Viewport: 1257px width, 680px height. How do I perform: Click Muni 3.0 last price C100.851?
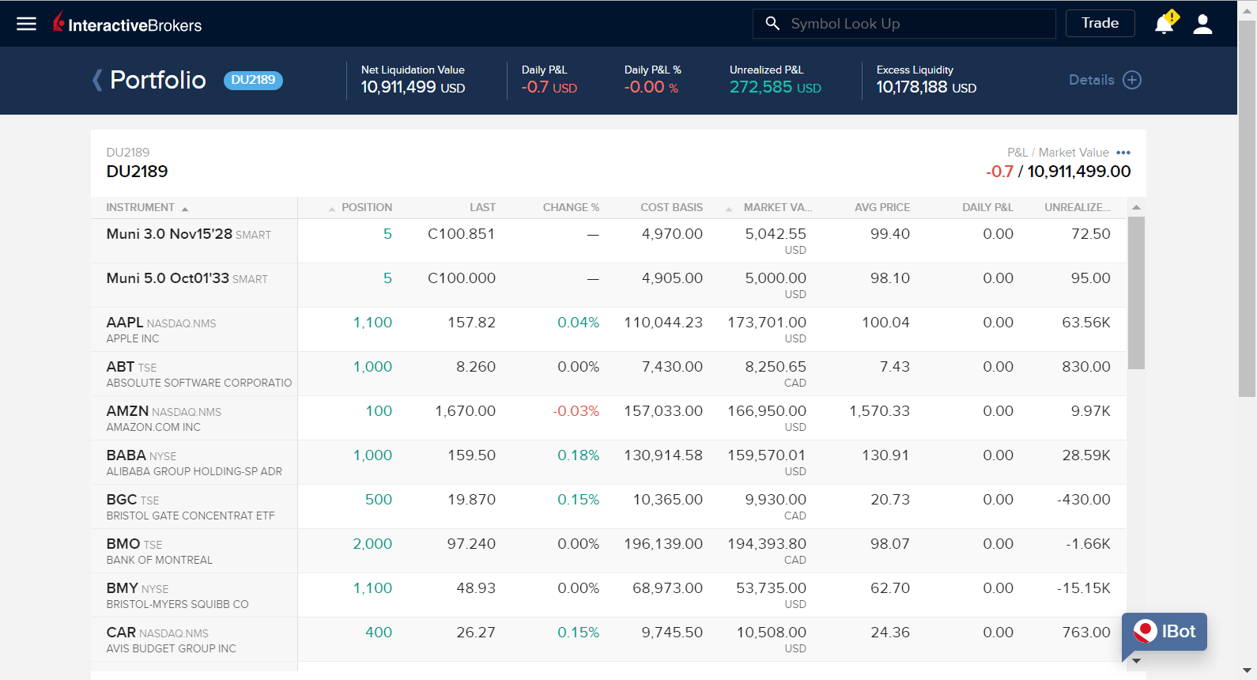pyautogui.click(x=461, y=234)
